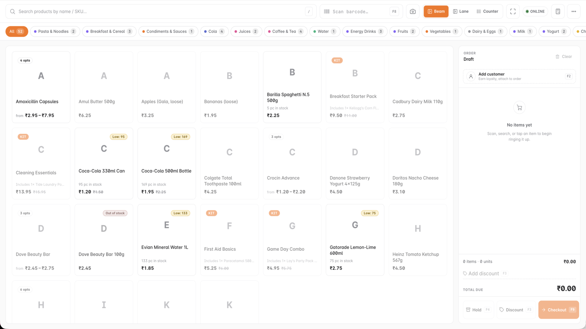586x329 pixels.
Task: Toggle fullscreen mode icon
Action: (x=513, y=11)
